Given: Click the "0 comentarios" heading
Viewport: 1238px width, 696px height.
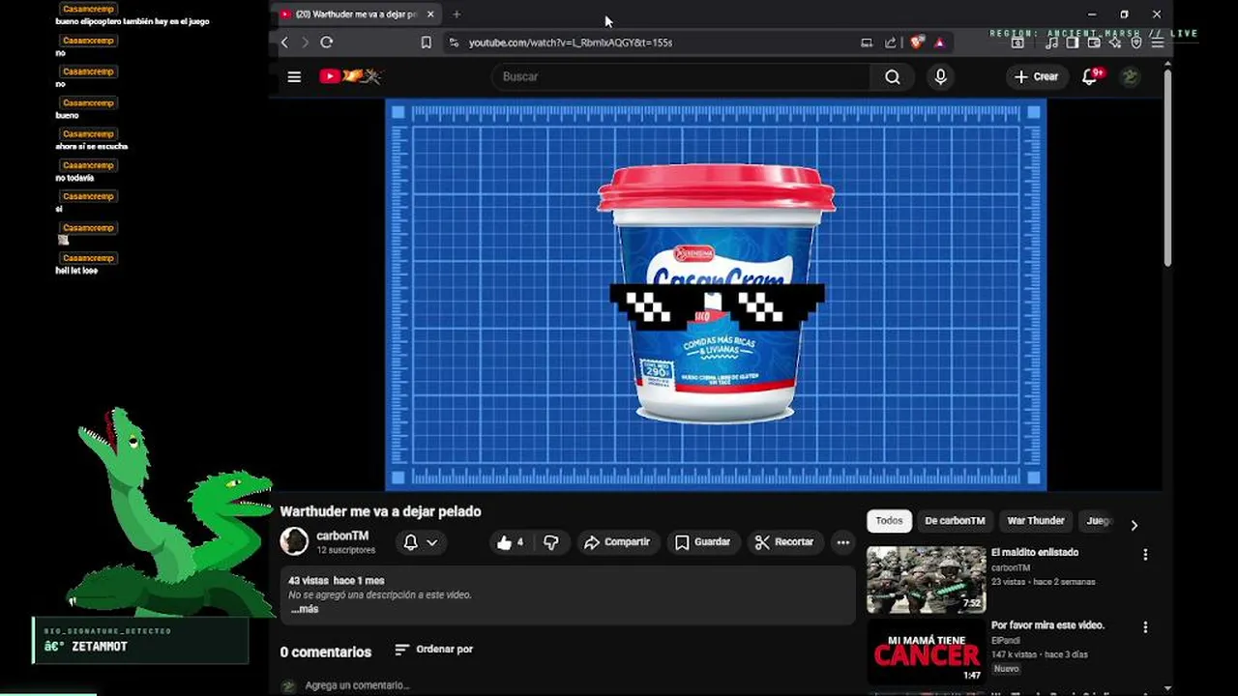Looking at the screenshot, I should [x=326, y=652].
